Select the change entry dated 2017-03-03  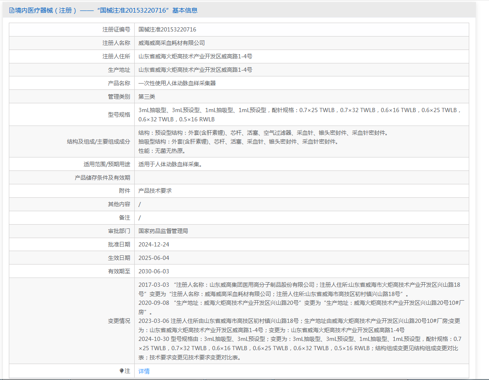(299, 289)
